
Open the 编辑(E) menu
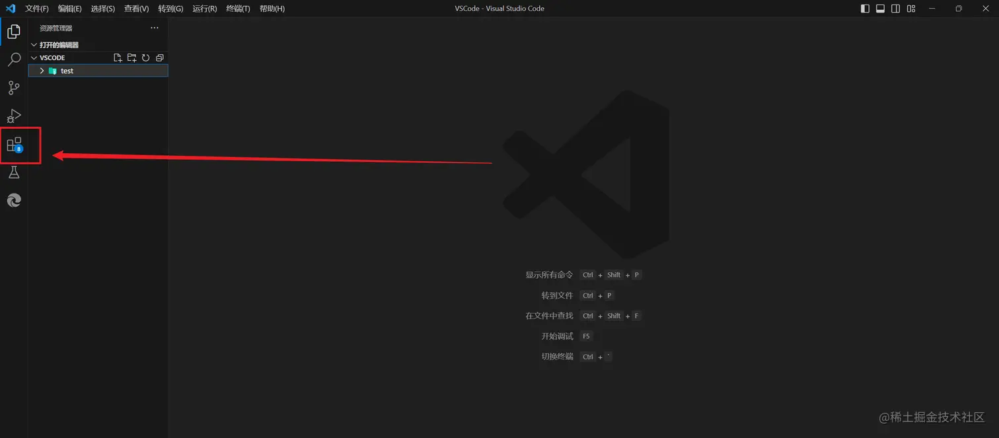coord(70,9)
